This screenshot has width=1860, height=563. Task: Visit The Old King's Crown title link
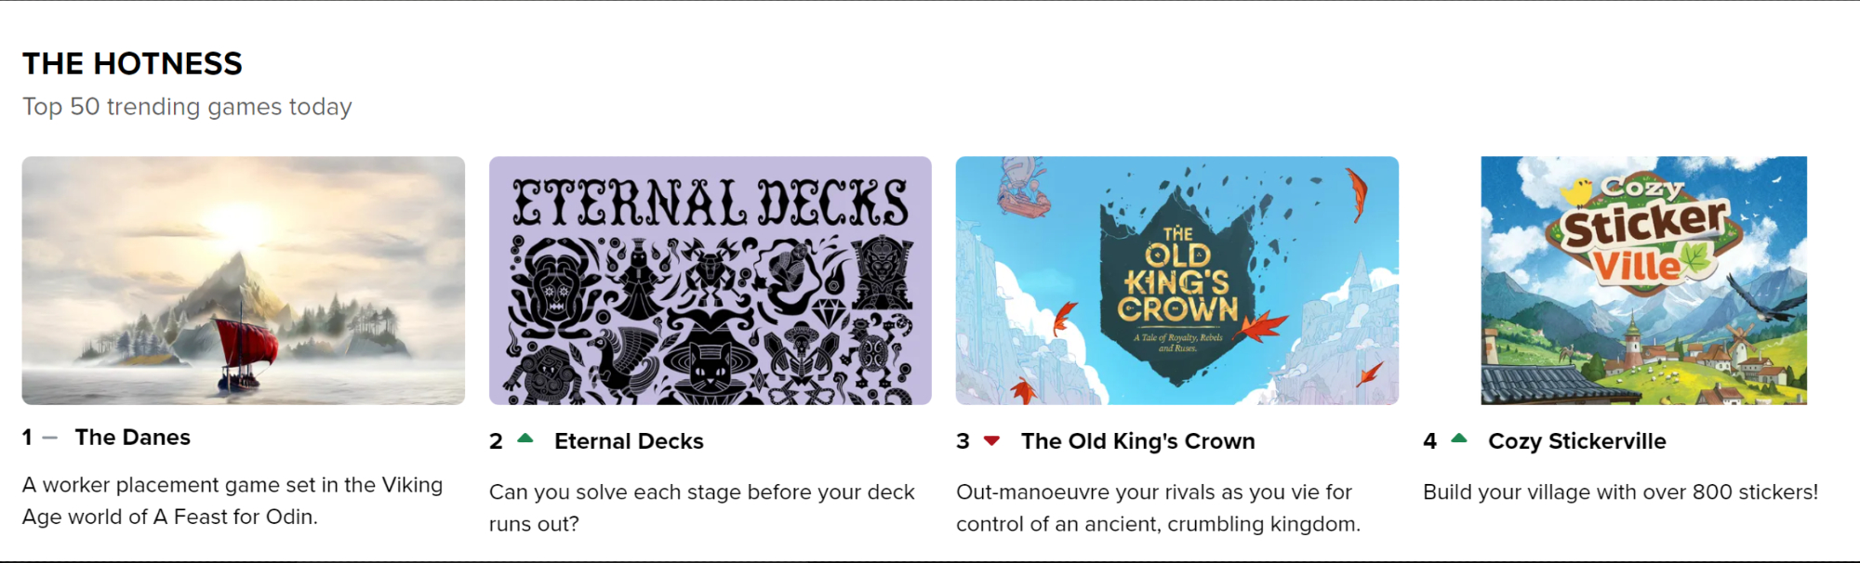tap(1138, 441)
